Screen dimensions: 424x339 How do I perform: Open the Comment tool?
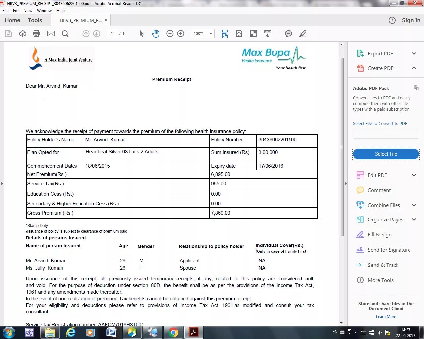pyautogui.click(x=379, y=190)
